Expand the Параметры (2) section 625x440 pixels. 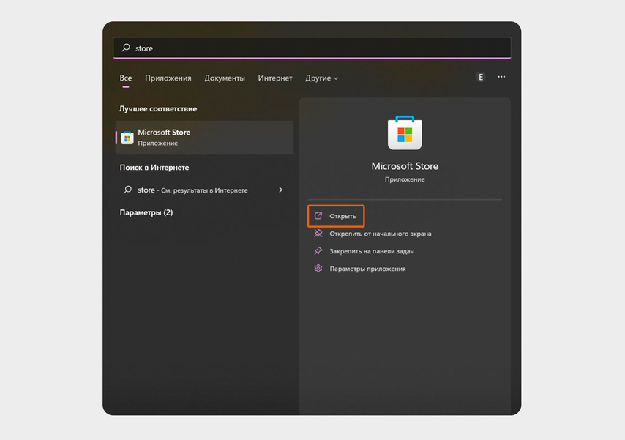(146, 212)
